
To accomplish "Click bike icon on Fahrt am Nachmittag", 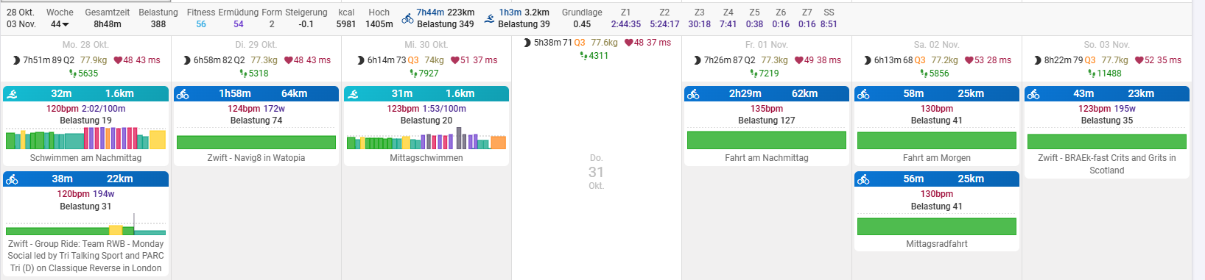I will click(693, 94).
